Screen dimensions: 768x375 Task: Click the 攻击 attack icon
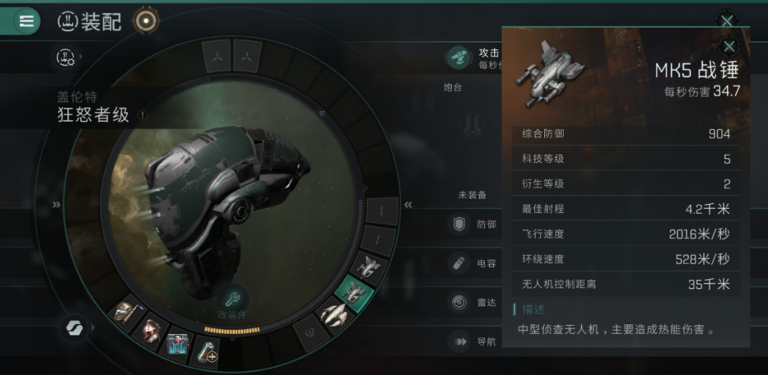(x=459, y=57)
